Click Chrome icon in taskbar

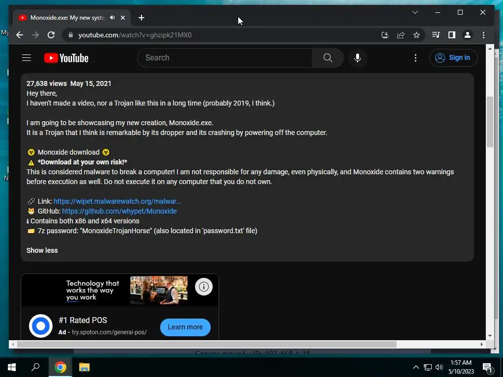click(x=60, y=367)
